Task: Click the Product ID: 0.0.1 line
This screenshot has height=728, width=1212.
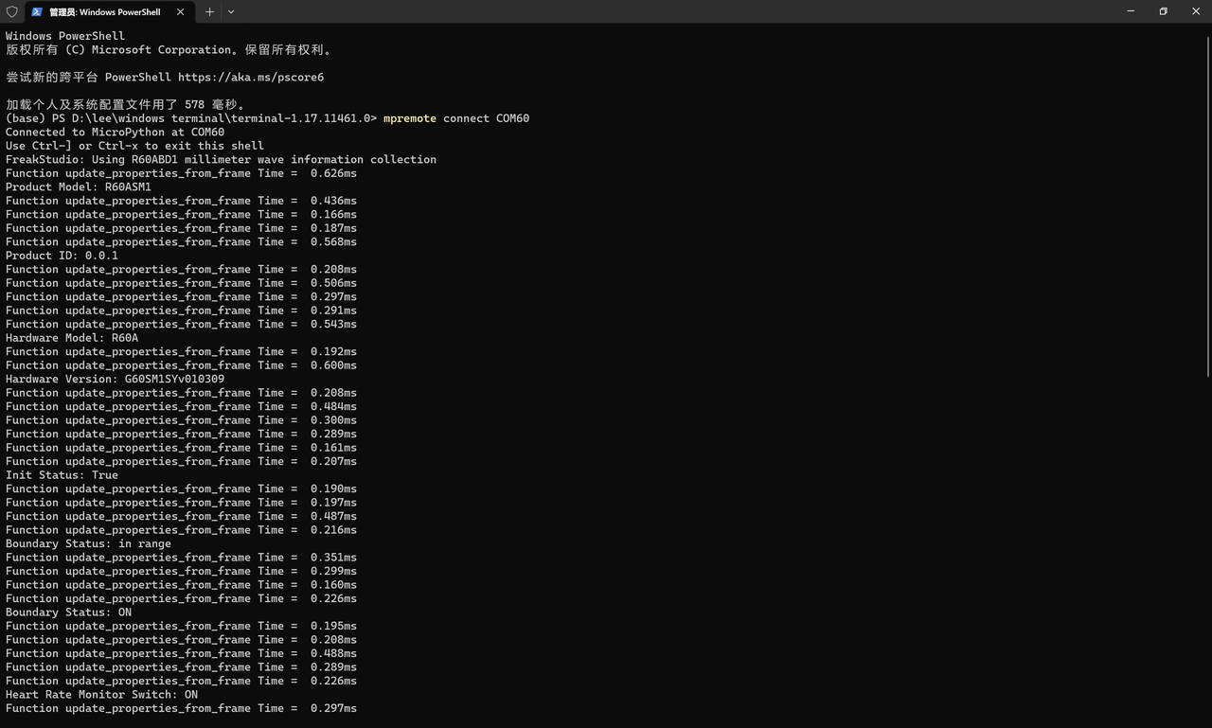Action: tap(62, 256)
